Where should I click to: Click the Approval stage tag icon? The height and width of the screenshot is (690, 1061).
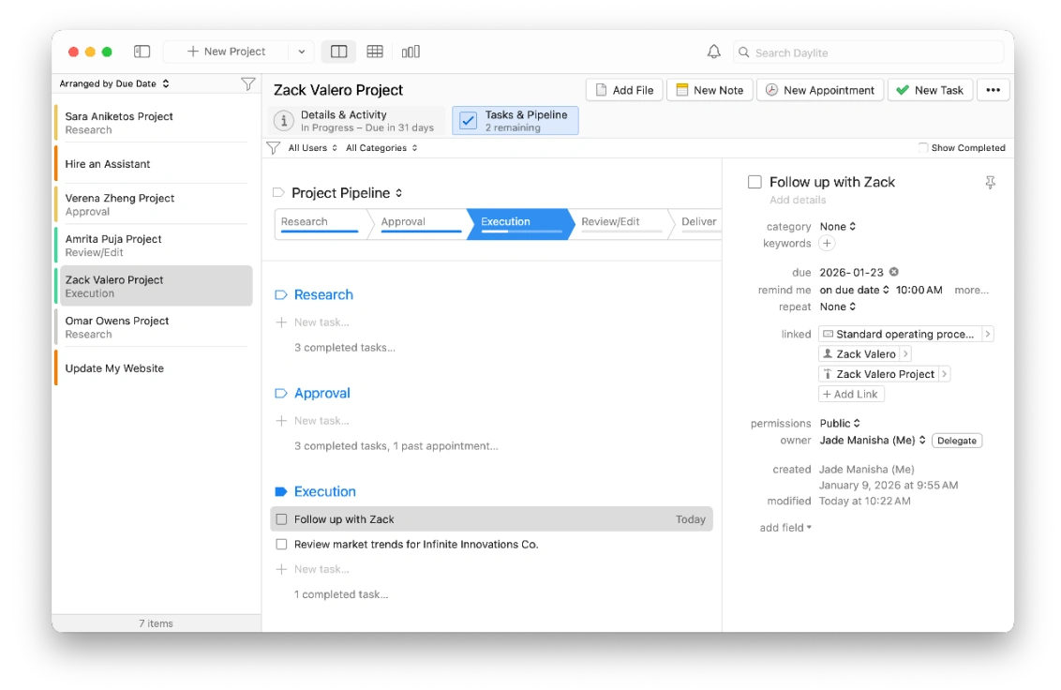pos(281,394)
